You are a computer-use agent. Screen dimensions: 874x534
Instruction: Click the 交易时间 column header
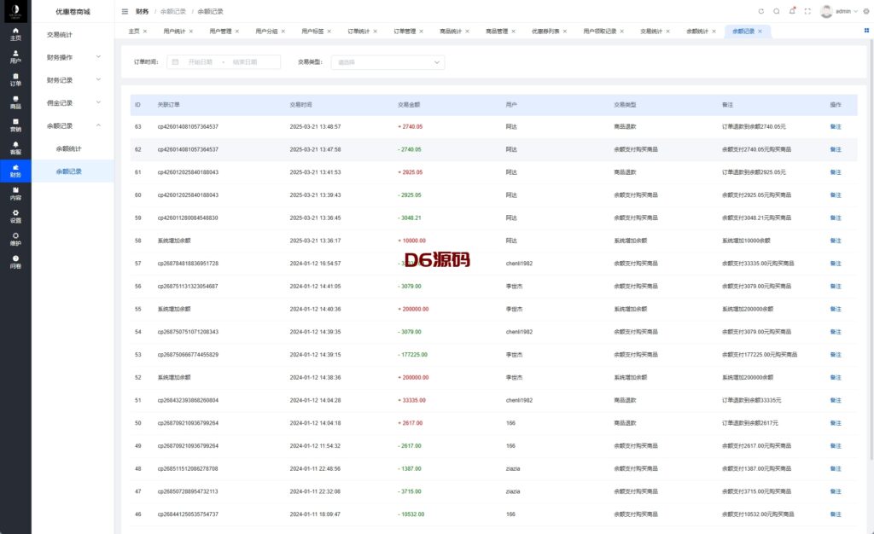coord(301,105)
